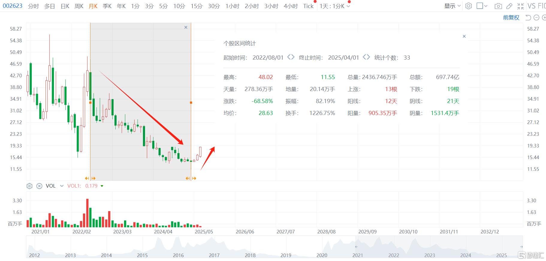Click the 涨跌 value -68.58%
Image resolution: width=546 pixels, height=261 pixels.
[262, 101]
